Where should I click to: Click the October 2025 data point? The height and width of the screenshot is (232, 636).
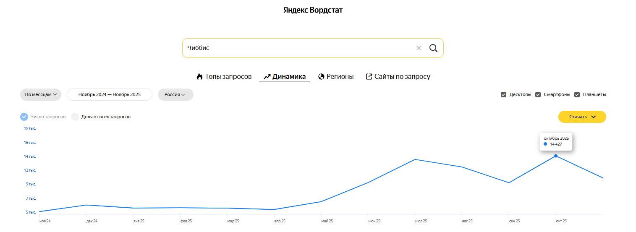pos(556,156)
